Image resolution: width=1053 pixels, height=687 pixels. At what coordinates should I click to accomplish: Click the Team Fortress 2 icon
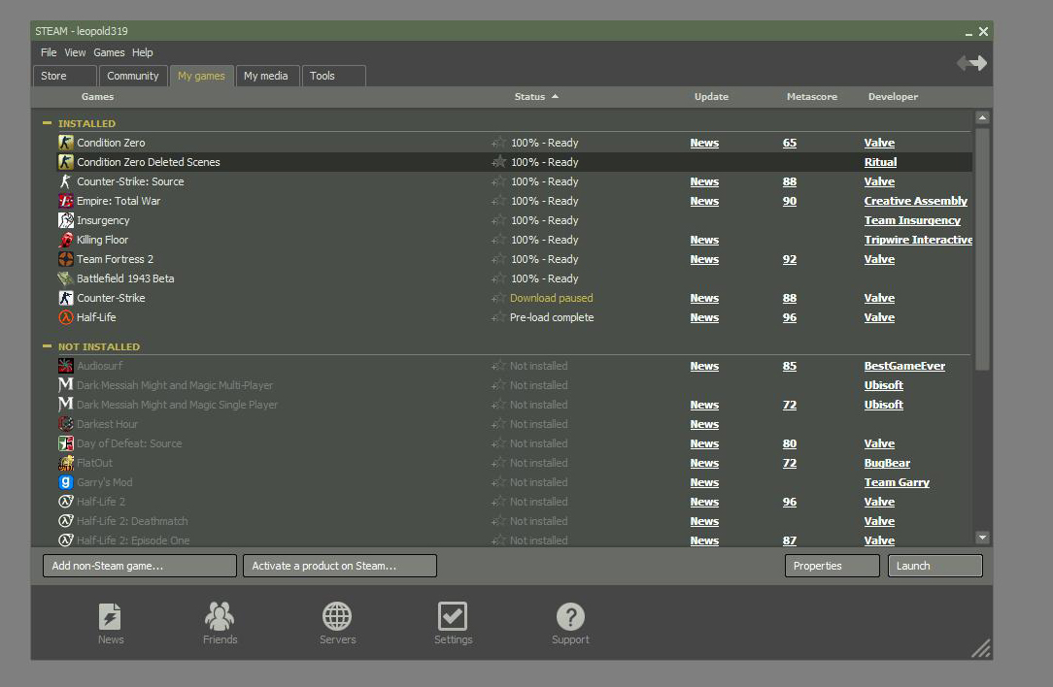click(x=66, y=260)
